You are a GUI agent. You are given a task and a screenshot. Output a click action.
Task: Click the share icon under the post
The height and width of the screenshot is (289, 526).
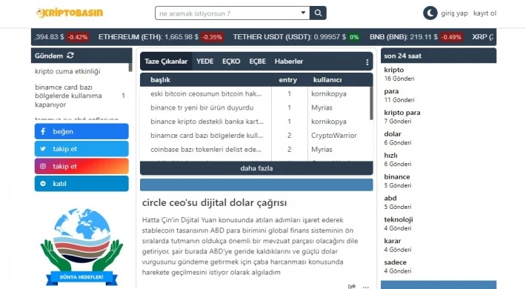(352, 287)
